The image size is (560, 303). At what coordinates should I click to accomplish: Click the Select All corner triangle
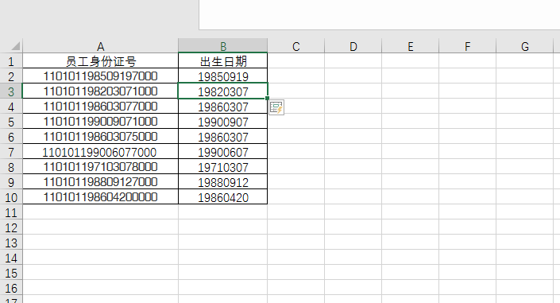(15, 46)
